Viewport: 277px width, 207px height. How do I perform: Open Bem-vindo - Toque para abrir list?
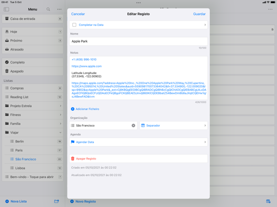pyautogui.click(x=33, y=177)
